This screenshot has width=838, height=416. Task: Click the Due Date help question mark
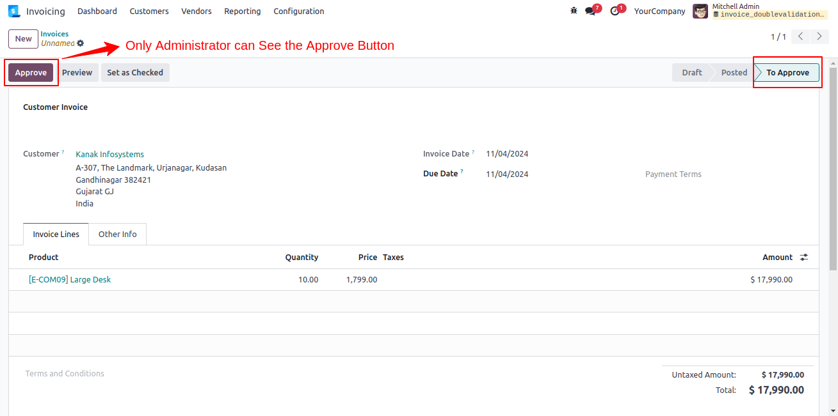tap(462, 172)
